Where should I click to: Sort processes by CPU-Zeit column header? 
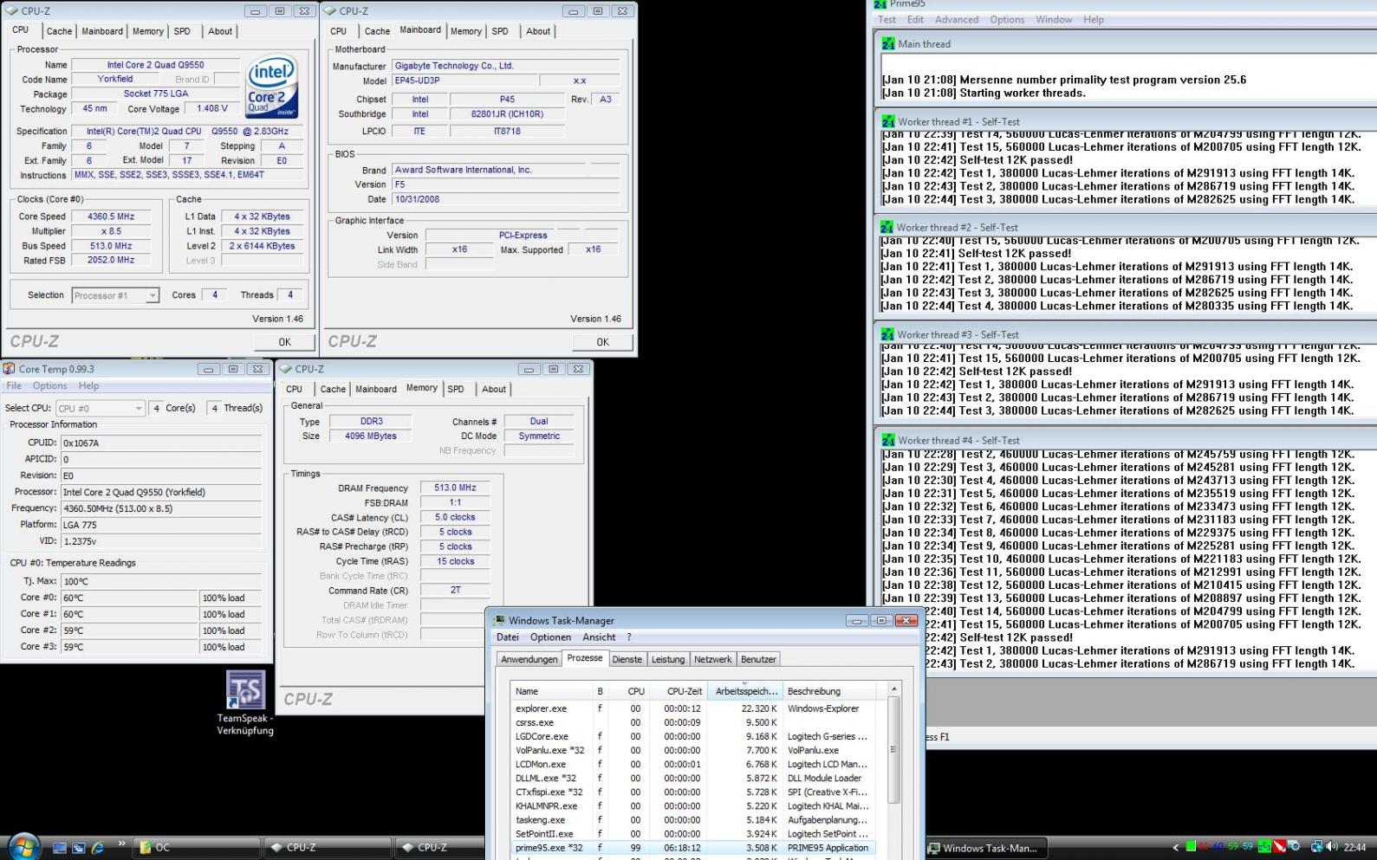coord(679,691)
